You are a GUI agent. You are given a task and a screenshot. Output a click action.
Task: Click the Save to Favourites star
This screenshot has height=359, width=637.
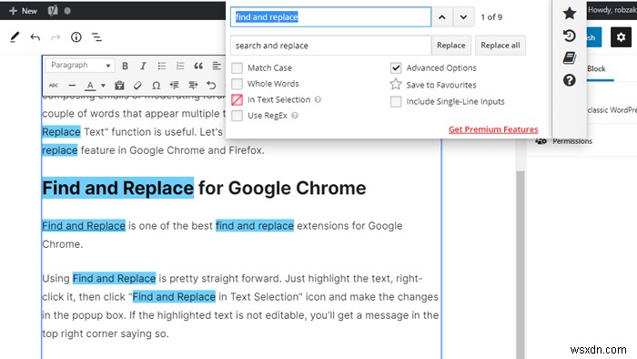point(396,85)
